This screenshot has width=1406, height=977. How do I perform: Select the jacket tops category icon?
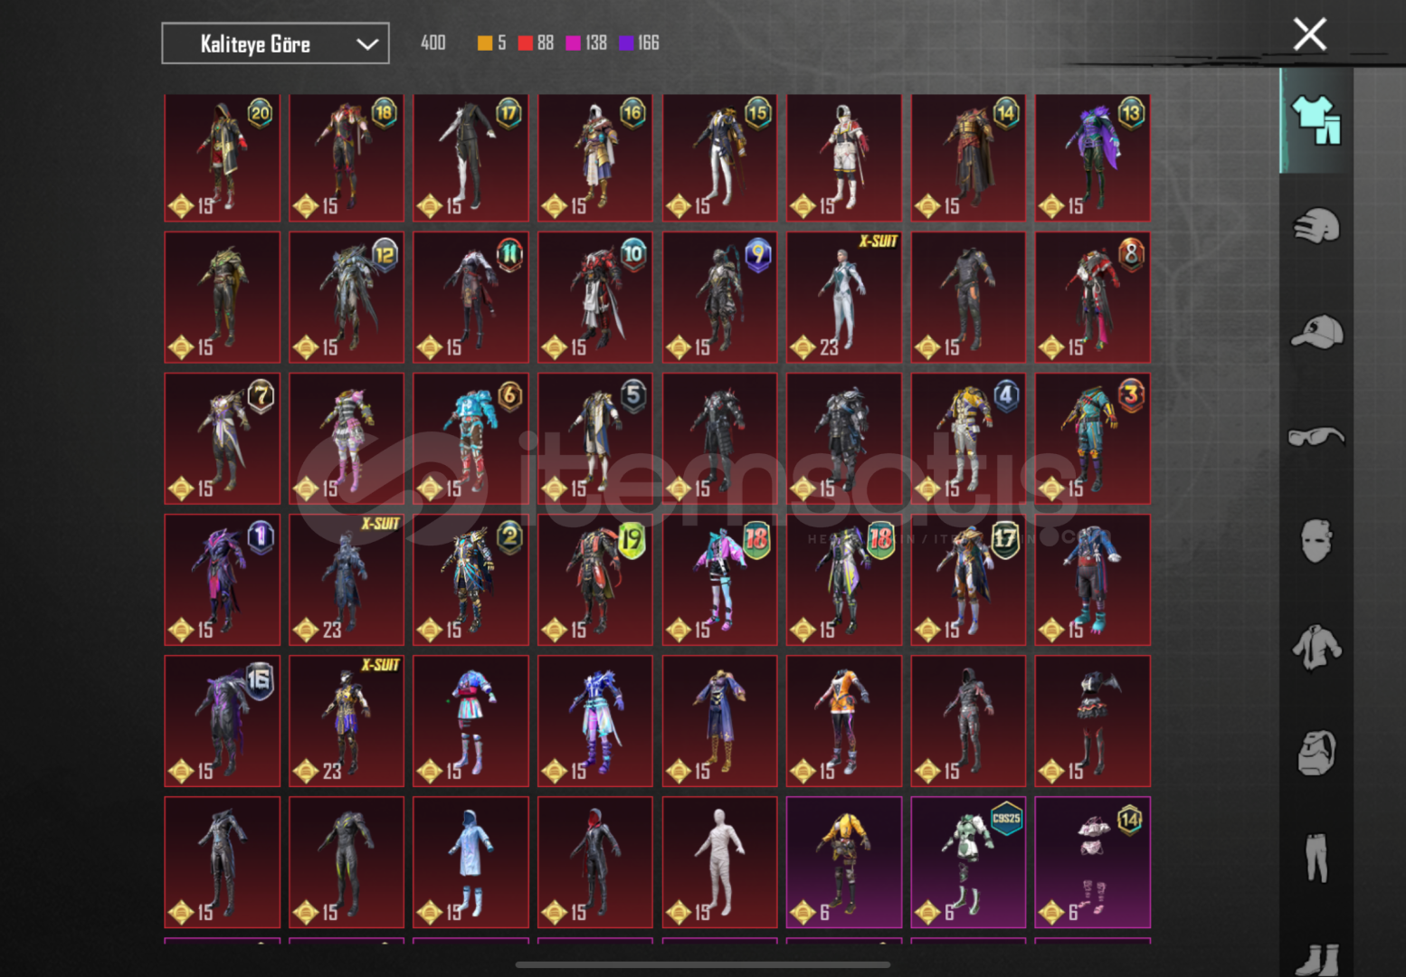point(1316,647)
